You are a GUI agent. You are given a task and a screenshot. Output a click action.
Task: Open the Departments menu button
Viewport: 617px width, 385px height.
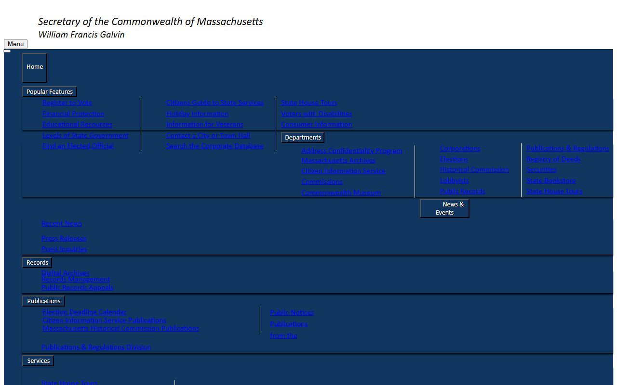pos(303,138)
